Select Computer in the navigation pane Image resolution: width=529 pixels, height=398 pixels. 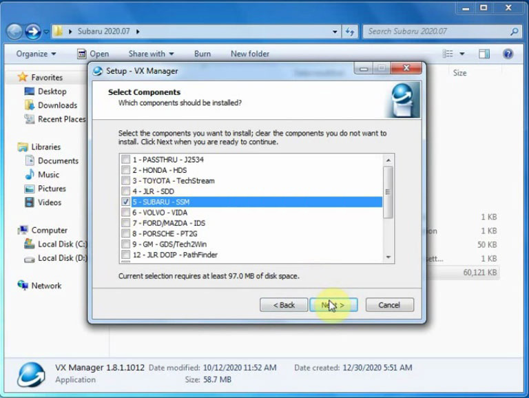click(x=50, y=231)
